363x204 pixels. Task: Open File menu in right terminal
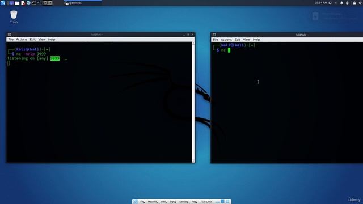(x=216, y=40)
